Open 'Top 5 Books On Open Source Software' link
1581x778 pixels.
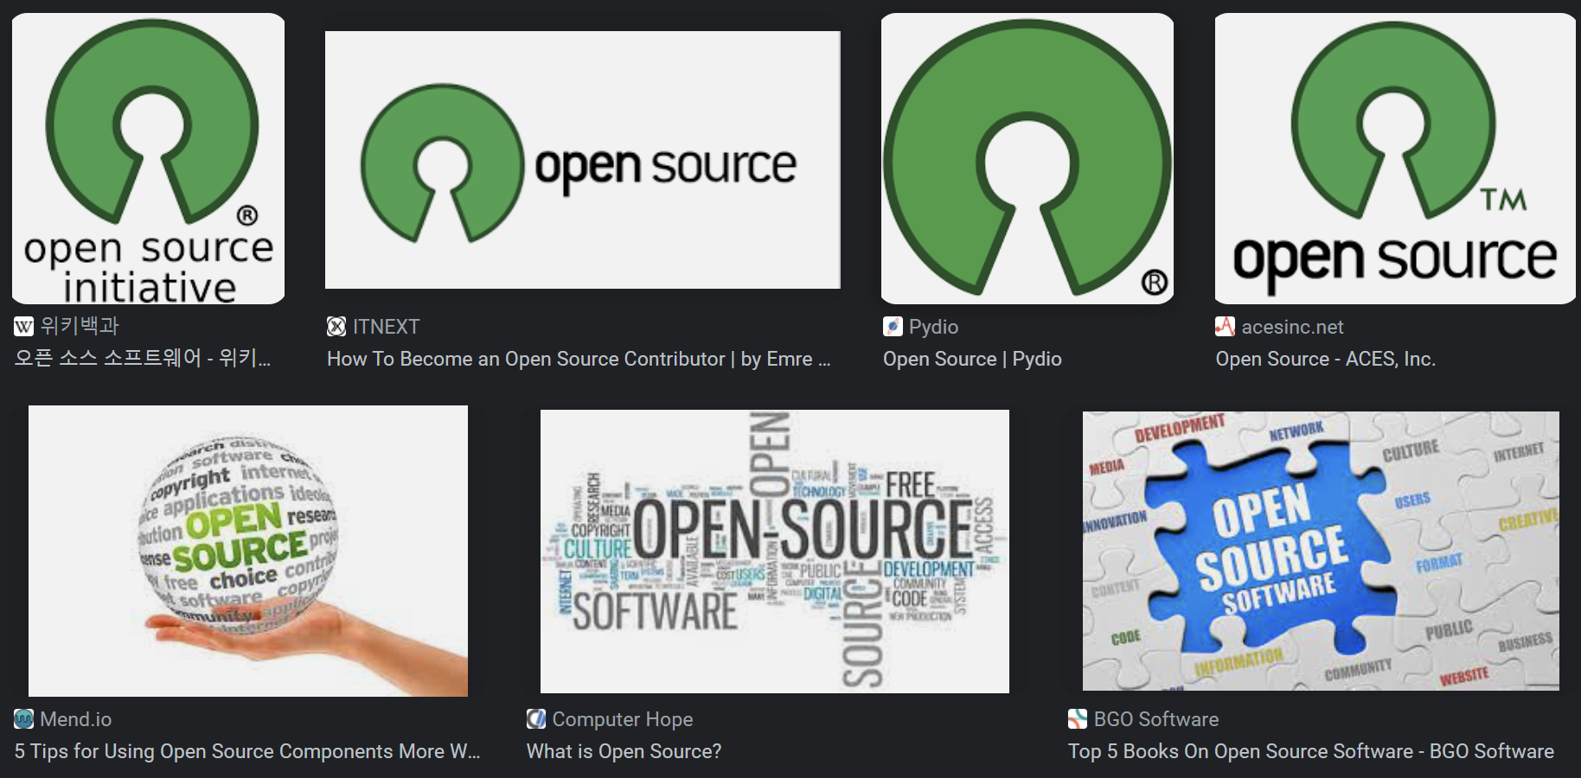point(1311,751)
